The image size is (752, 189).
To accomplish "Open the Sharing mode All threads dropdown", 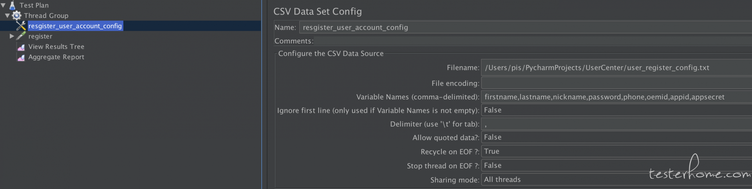I will [x=616, y=180].
